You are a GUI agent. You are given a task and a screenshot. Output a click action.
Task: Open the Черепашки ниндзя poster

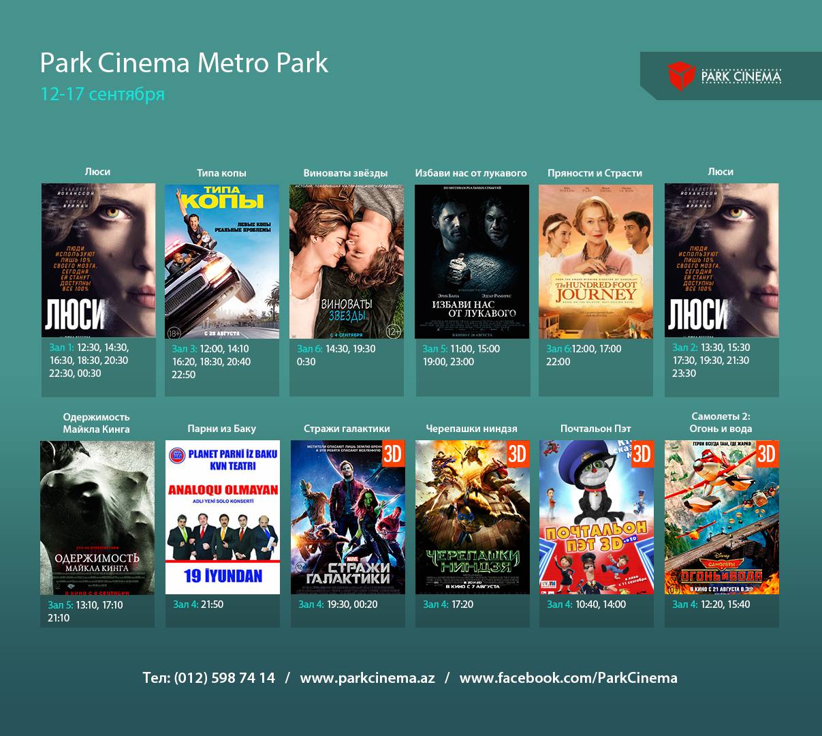click(473, 517)
